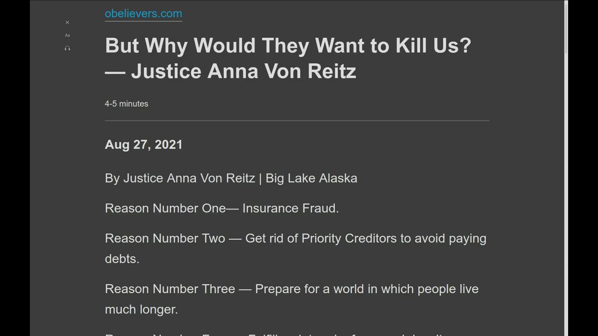
Task: Click the word "debts."
Action: (x=122, y=259)
